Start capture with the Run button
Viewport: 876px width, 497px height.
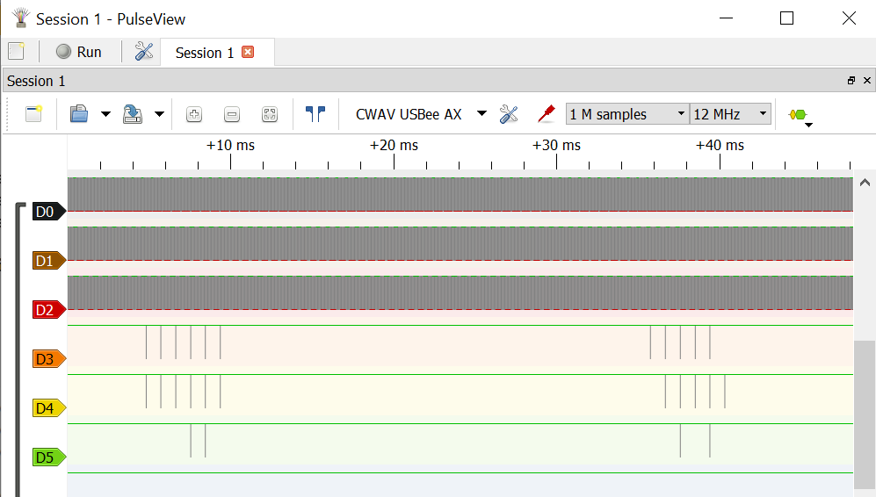pyautogui.click(x=79, y=52)
